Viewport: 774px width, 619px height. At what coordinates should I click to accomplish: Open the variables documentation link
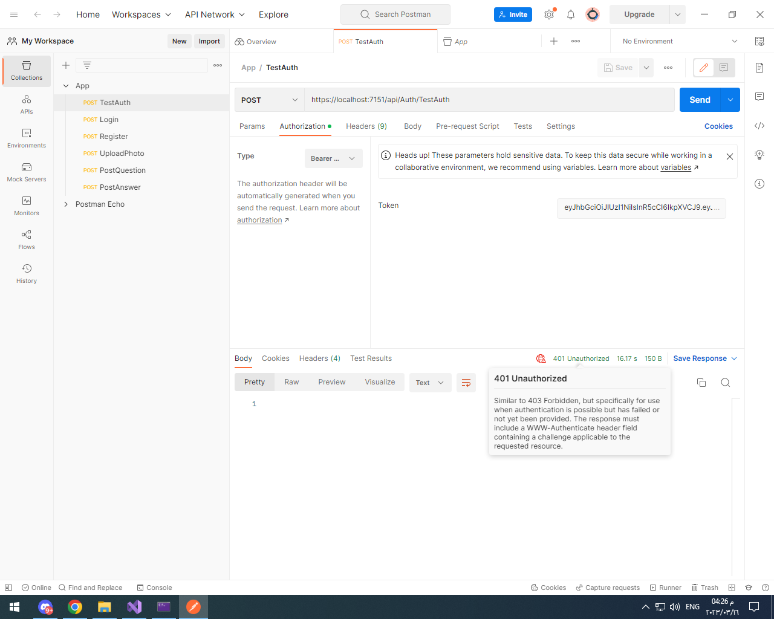point(675,167)
